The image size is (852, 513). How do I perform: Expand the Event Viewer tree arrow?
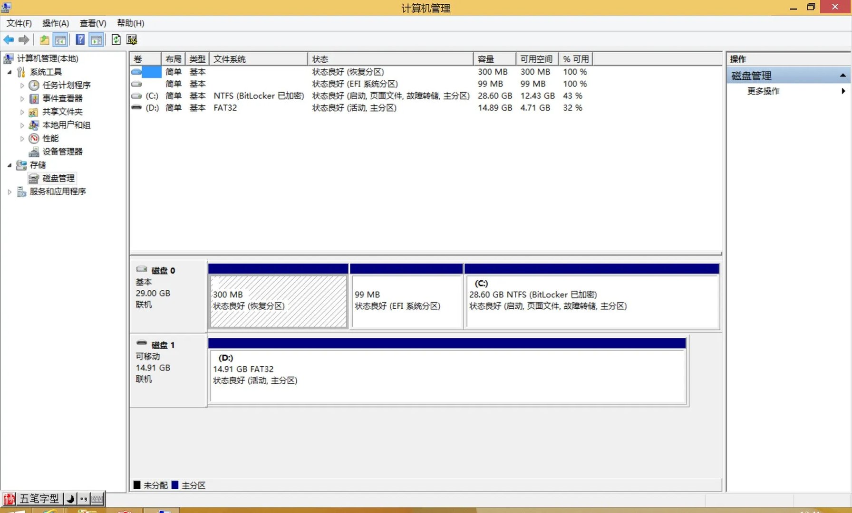pos(22,99)
